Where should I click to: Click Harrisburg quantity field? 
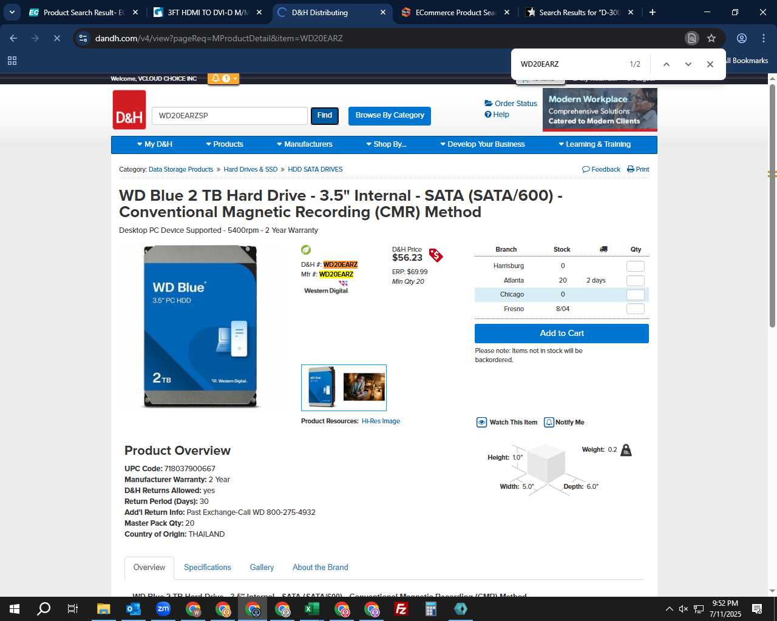(x=635, y=266)
